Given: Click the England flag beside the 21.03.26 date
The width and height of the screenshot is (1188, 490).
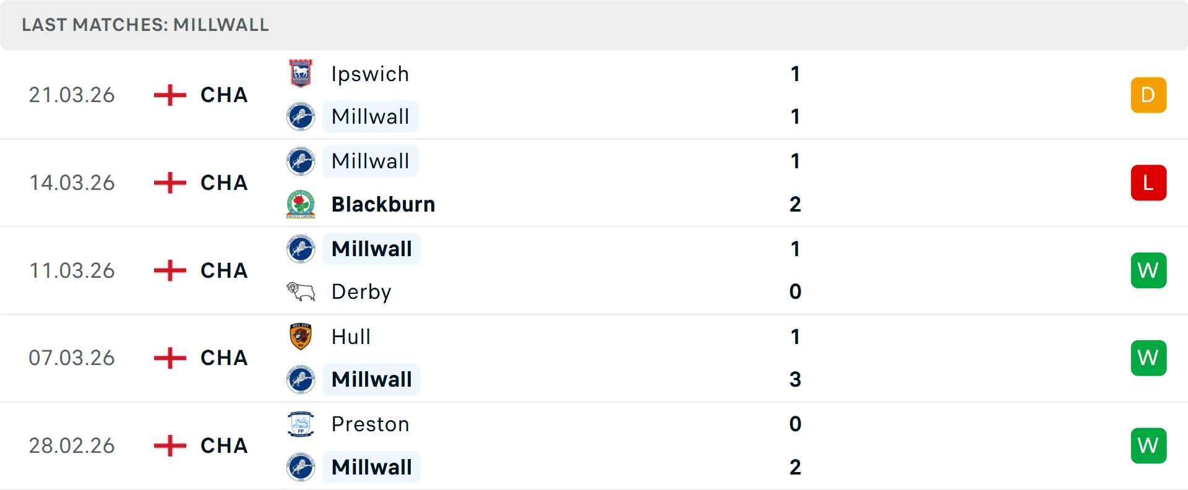Looking at the screenshot, I should click(x=168, y=95).
